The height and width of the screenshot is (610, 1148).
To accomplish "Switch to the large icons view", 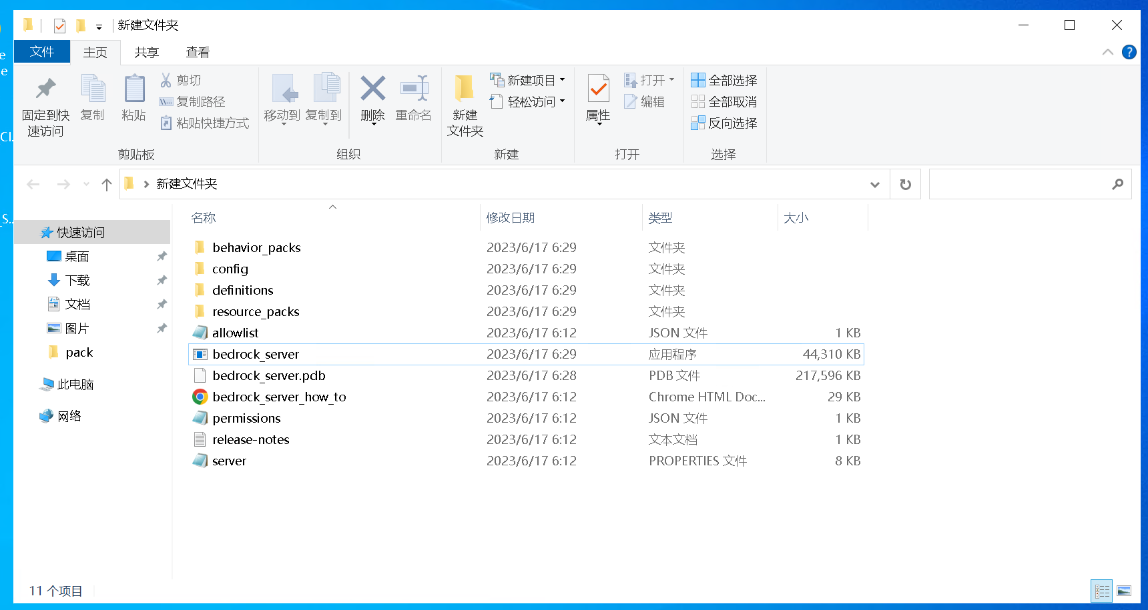I will [1124, 591].
